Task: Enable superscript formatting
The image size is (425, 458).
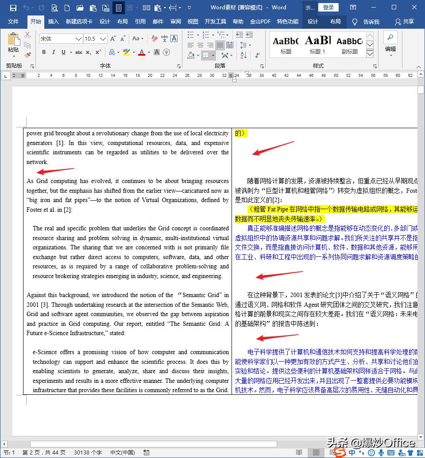Action: [x=97, y=52]
